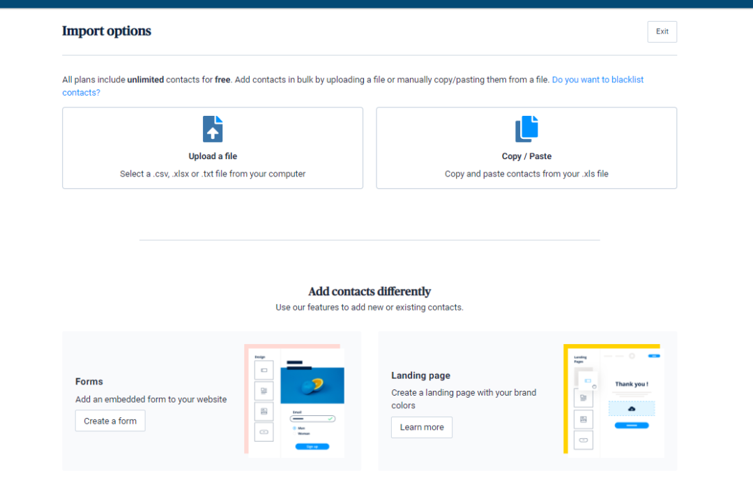The image size is (753, 485).
Task: Choose the Upload a file card description
Action: coord(213,174)
